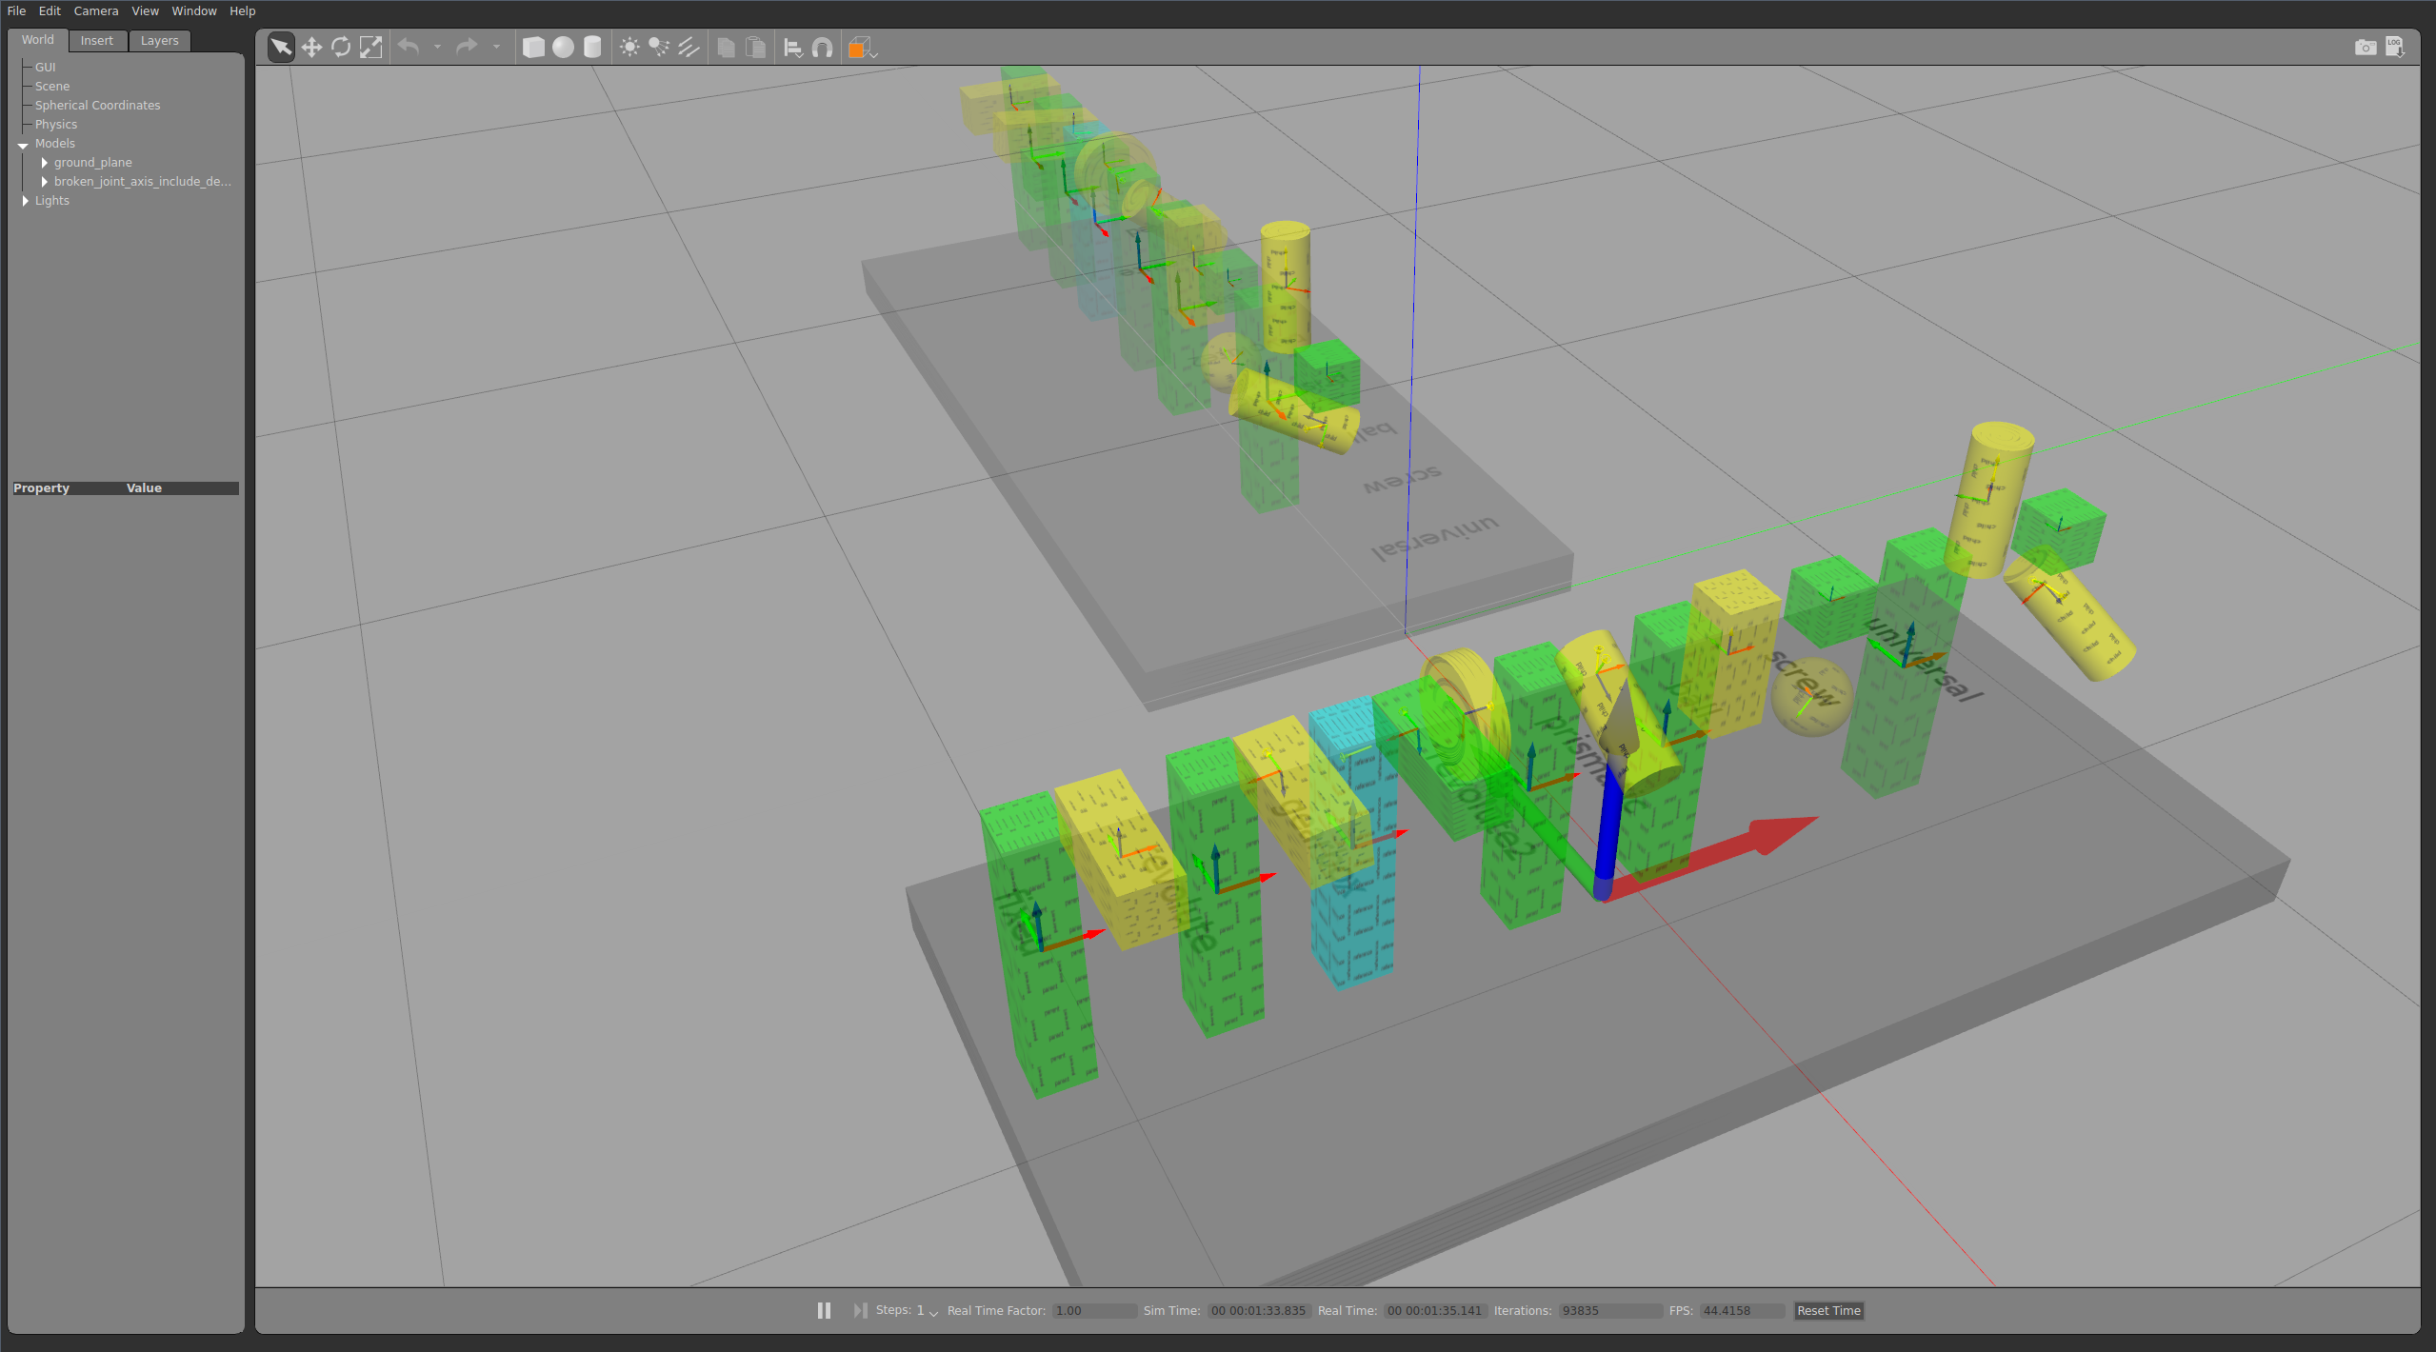Click the Reset Time button
Screen dimensions: 2436x1352
[x=1827, y=1311]
